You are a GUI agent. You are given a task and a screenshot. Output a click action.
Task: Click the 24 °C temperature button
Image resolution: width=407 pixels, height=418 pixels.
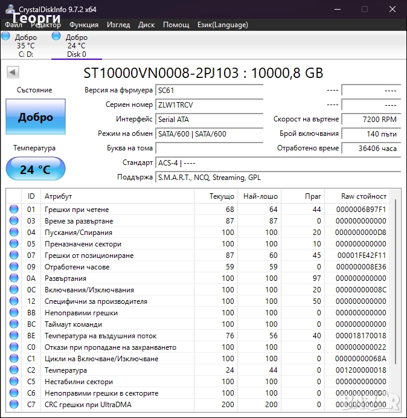click(x=36, y=170)
